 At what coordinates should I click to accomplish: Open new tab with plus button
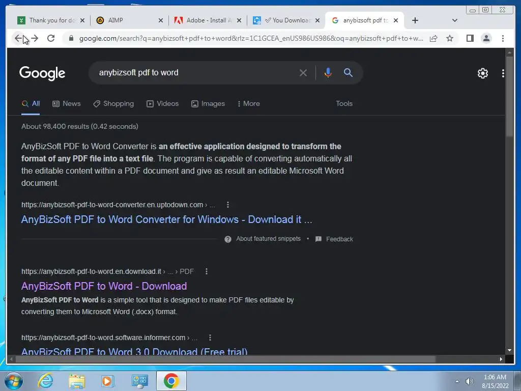[x=415, y=20]
